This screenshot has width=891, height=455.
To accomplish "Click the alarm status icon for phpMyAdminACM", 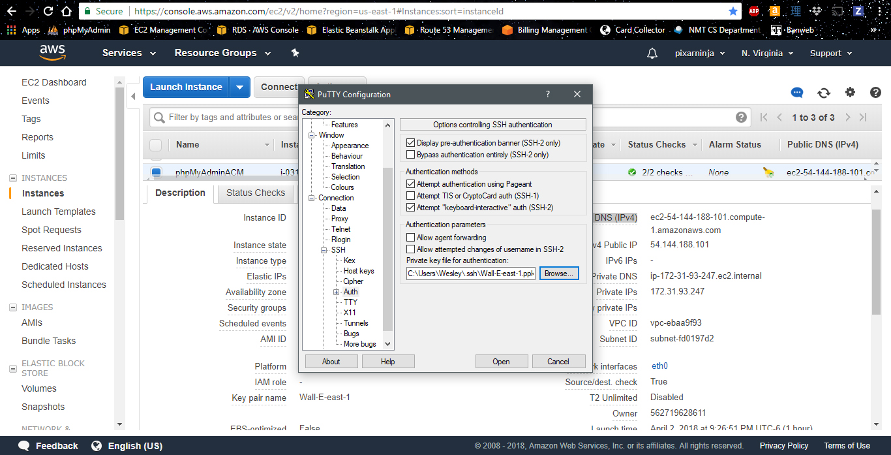I will (768, 172).
